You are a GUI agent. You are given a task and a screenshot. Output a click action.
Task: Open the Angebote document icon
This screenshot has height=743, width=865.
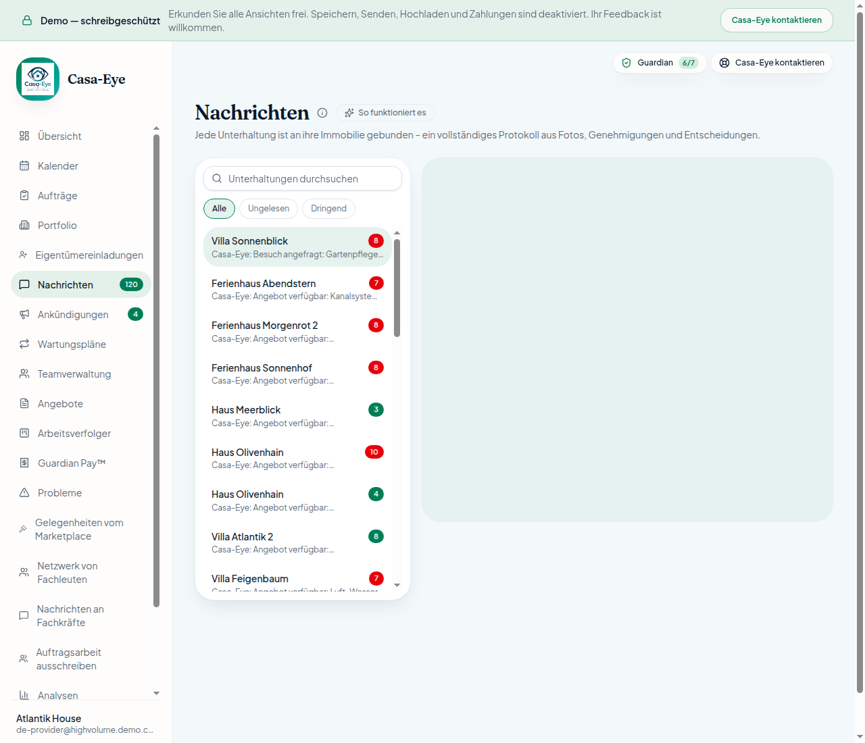pyautogui.click(x=24, y=403)
